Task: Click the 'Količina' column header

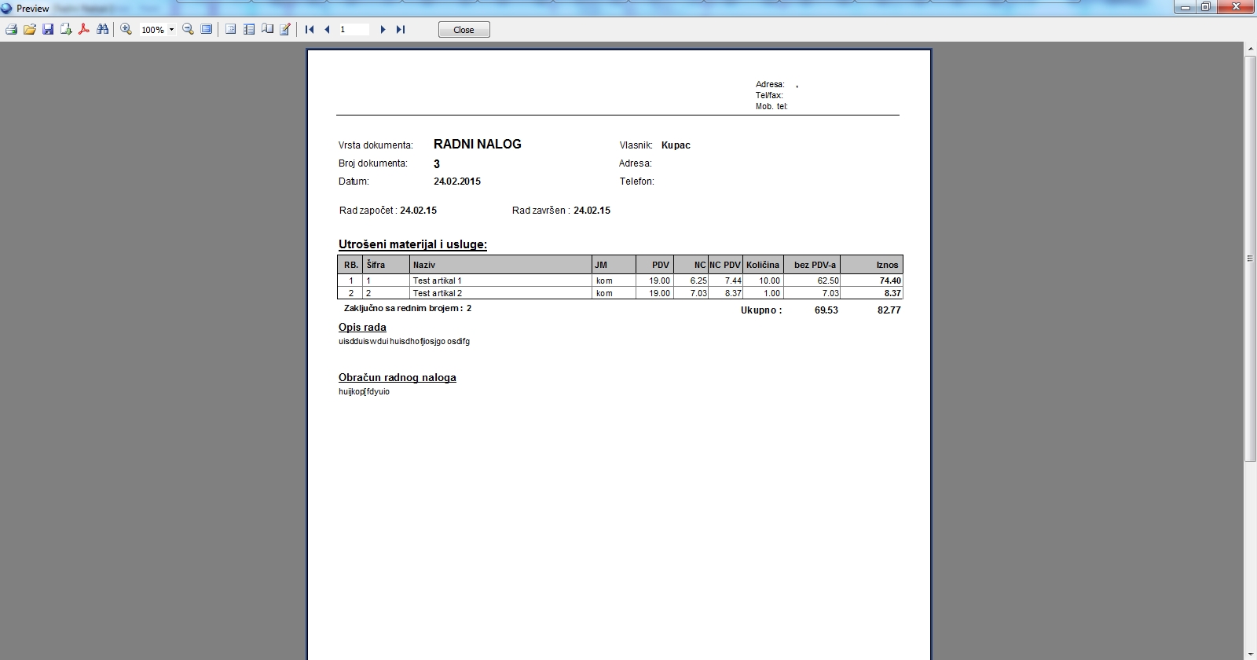Action: (763, 265)
